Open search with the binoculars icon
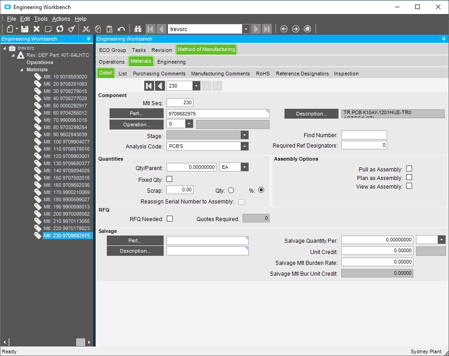Viewport: 449px width, 356px height. pyautogui.click(x=138, y=29)
